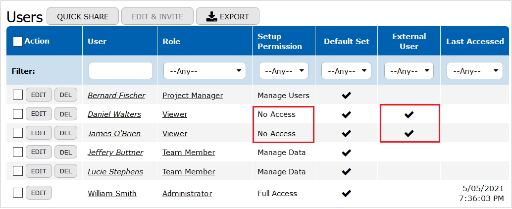Open the Role filter dropdown

tap(205, 70)
